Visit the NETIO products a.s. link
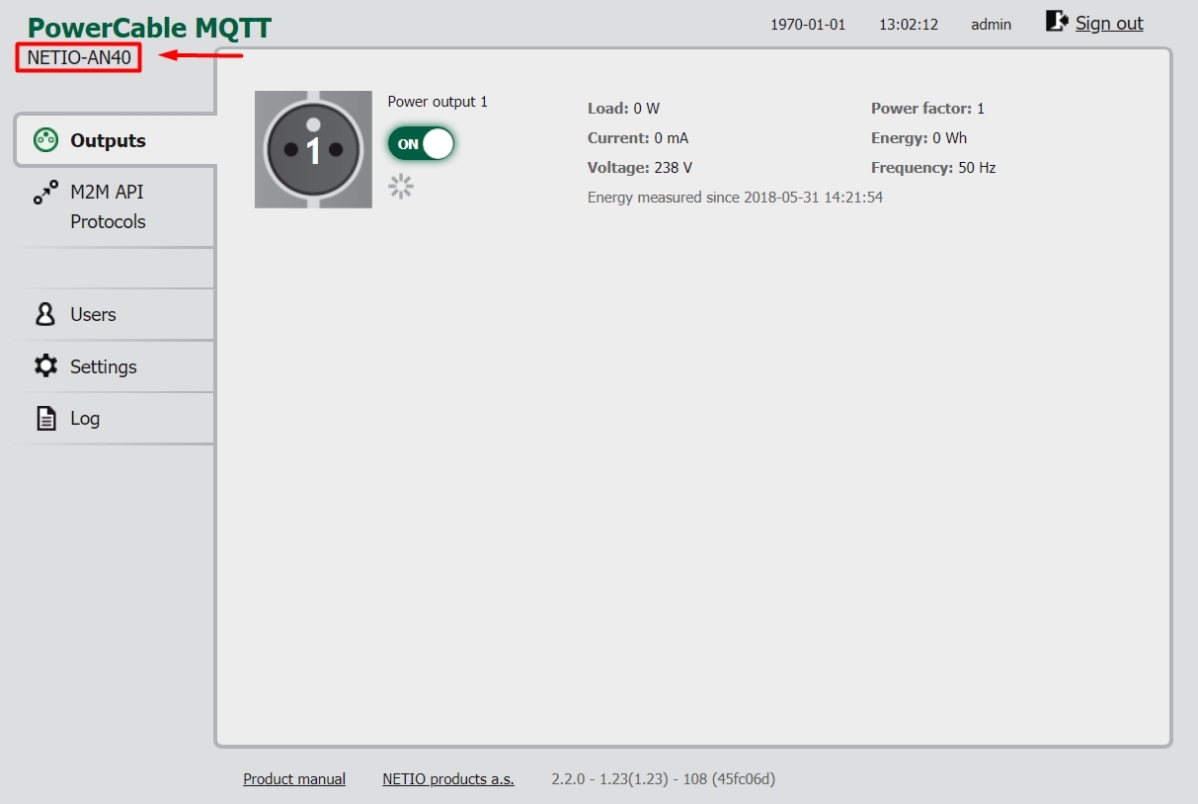Image resolution: width=1198 pixels, height=804 pixels. click(x=448, y=779)
